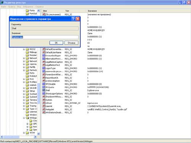Cancel the dialog with Отмена button
The image size is (191, 143).
point(71,43)
